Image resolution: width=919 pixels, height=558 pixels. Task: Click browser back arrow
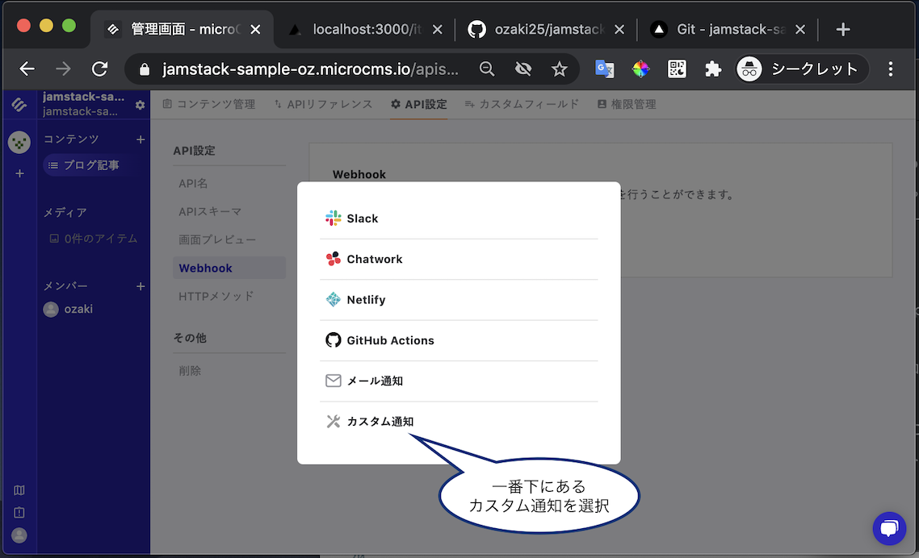(27, 69)
